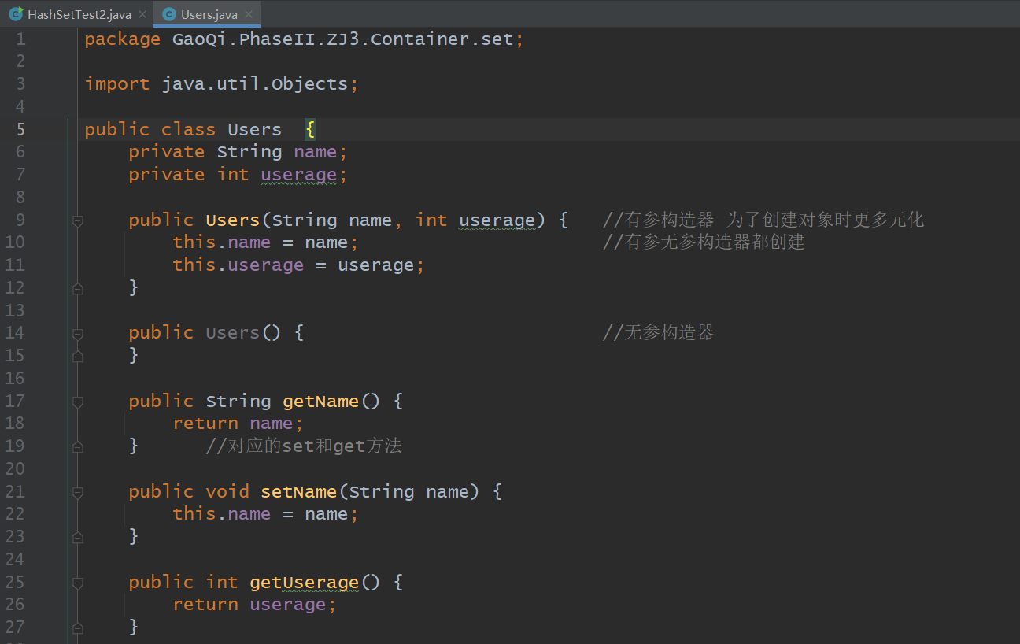Click Objects in the import statement
Screen dimensions: 1020x644
(309, 83)
